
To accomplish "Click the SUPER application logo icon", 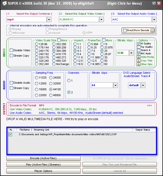I will 5,4.
